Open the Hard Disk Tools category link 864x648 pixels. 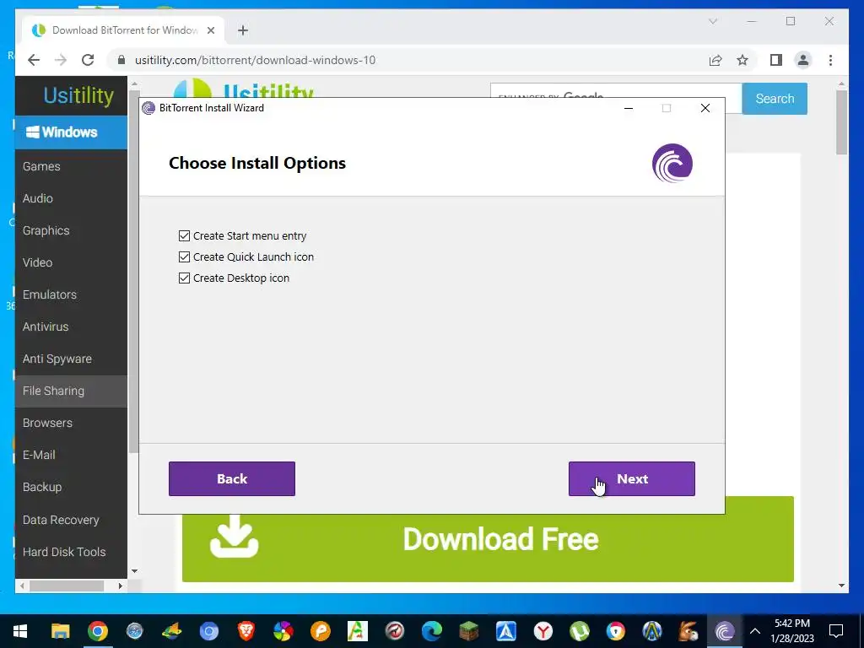tap(64, 552)
